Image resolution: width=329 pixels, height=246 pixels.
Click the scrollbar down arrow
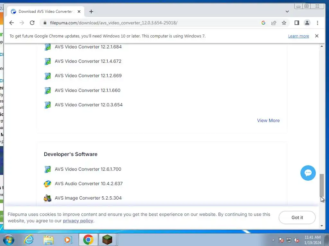coord(322,226)
